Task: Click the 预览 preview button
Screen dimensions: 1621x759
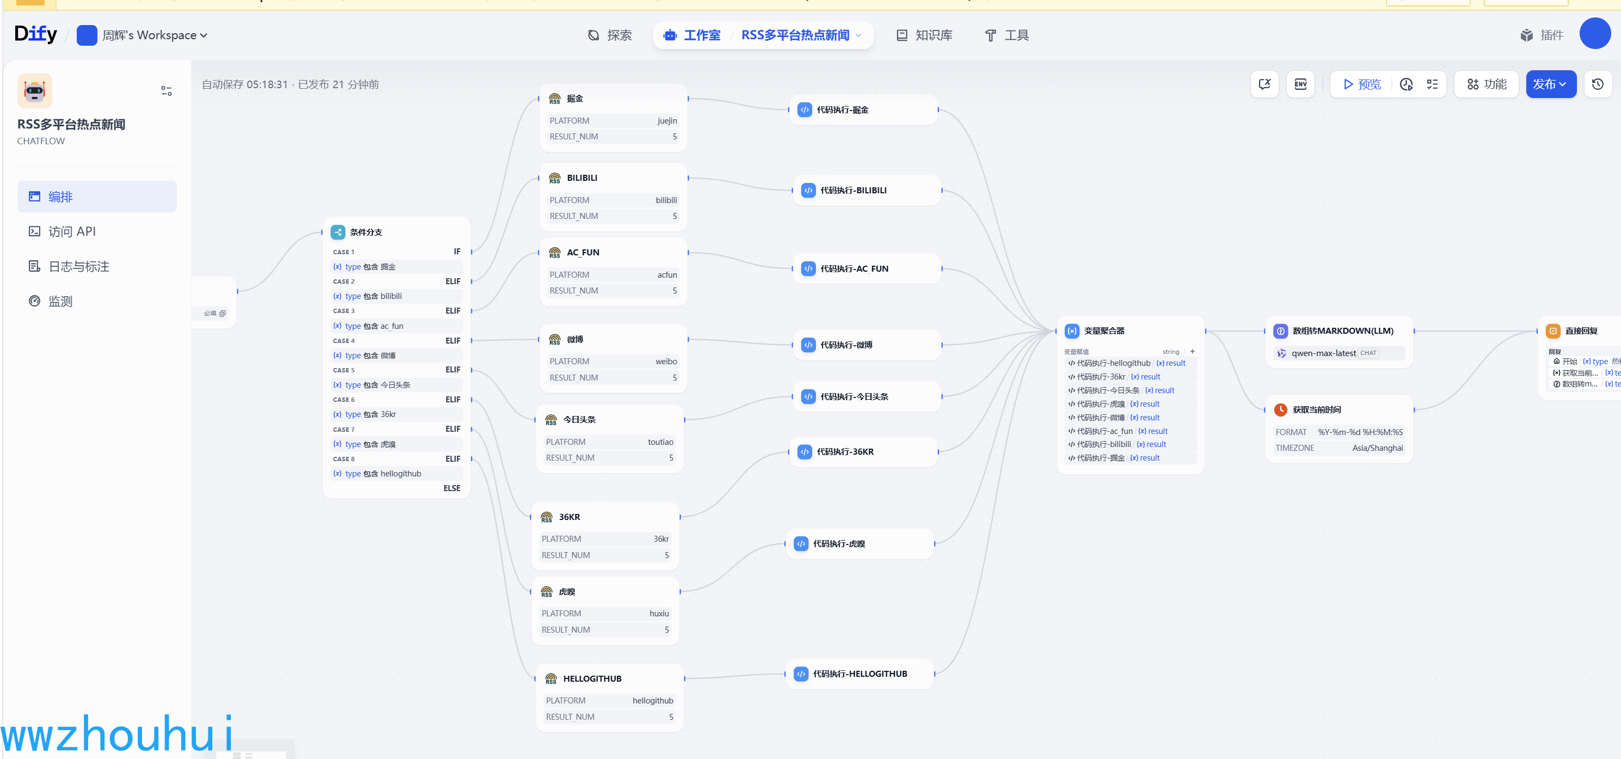Action: pyautogui.click(x=1362, y=84)
